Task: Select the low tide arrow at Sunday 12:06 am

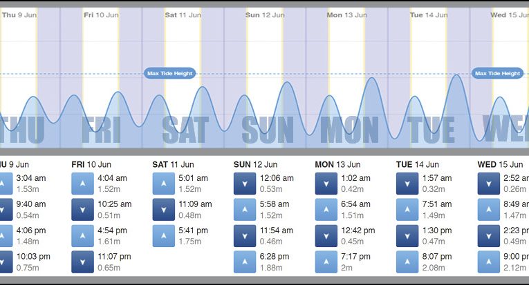Action: point(244,183)
